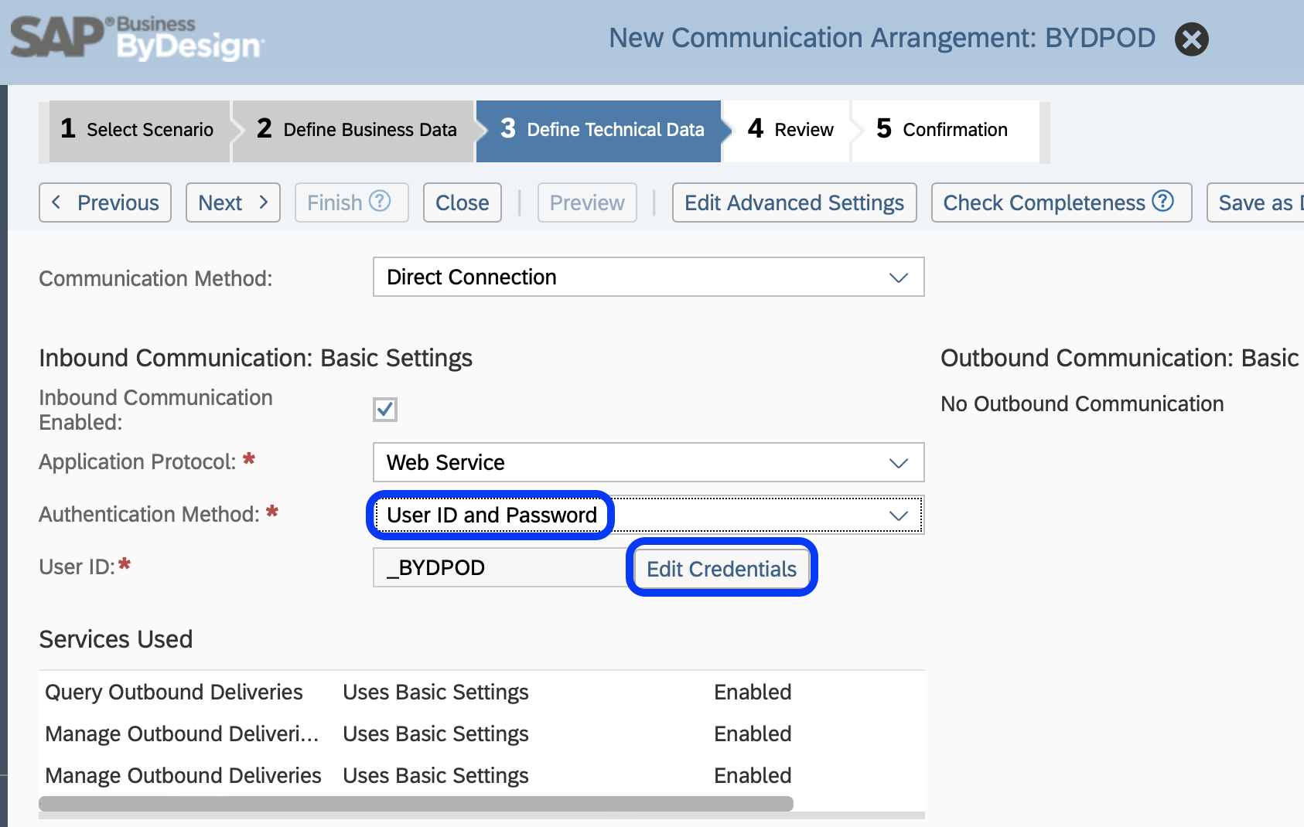Open the Review step
The width and height of the screenshot is (1304, 827).
pos(789,129)
